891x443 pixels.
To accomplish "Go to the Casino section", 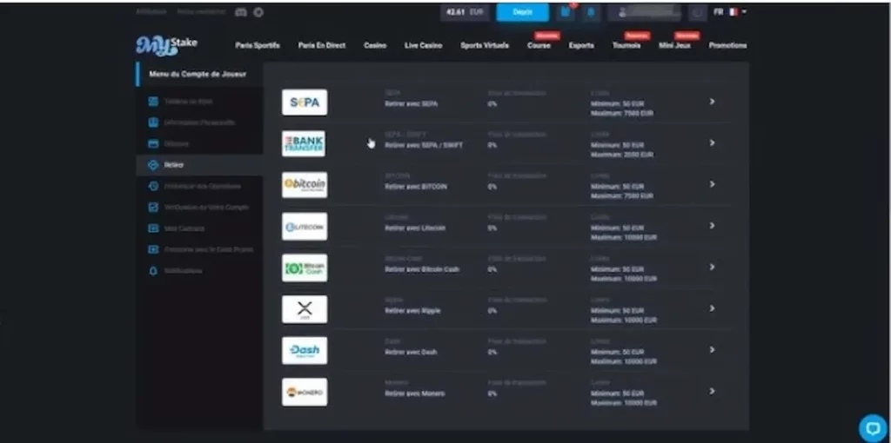I will [375, 45].
